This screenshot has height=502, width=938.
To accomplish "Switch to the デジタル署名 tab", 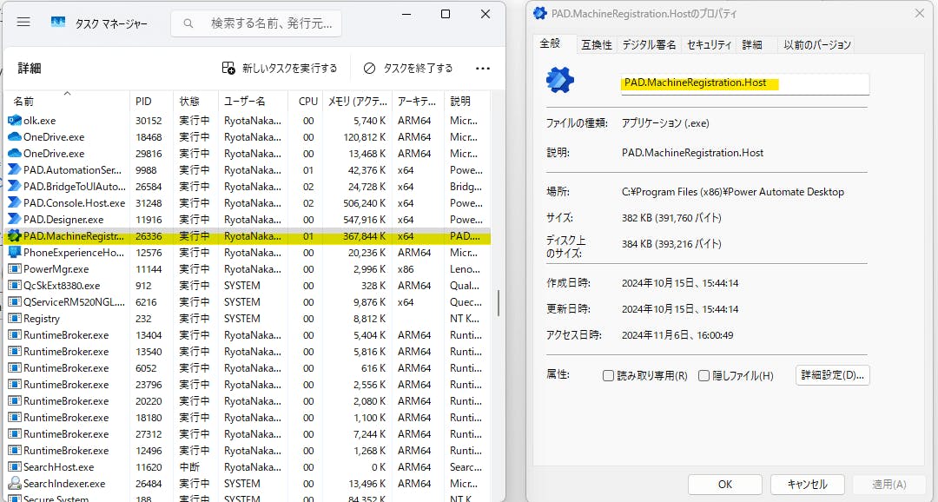I will (x=649, y=45).
